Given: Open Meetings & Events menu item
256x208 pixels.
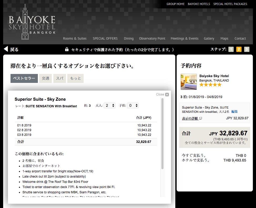Looking at the screenshot, I should (185, 39).
